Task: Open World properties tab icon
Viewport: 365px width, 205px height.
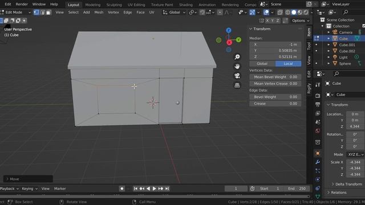Action: click(x=318, y=131)
